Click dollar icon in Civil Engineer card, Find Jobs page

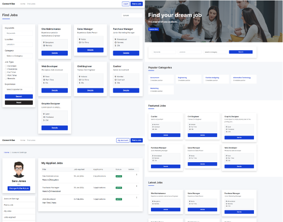pos(80,83)
